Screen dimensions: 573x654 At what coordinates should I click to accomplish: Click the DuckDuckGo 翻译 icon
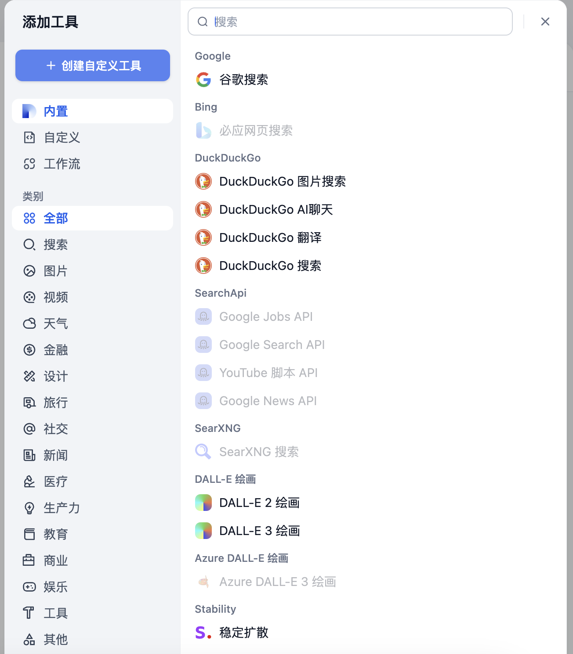point(203,237)
